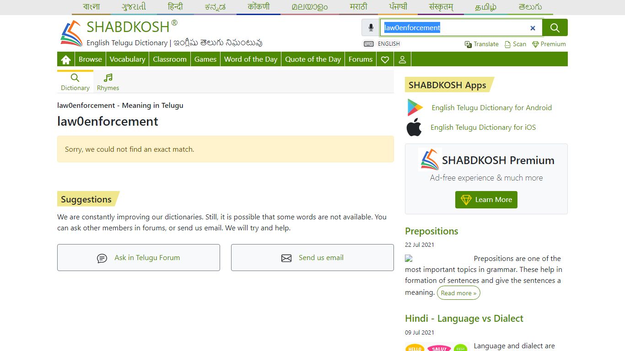
Task: Click Ask in Telugu Forum button
Action: [x=139, y=258]
